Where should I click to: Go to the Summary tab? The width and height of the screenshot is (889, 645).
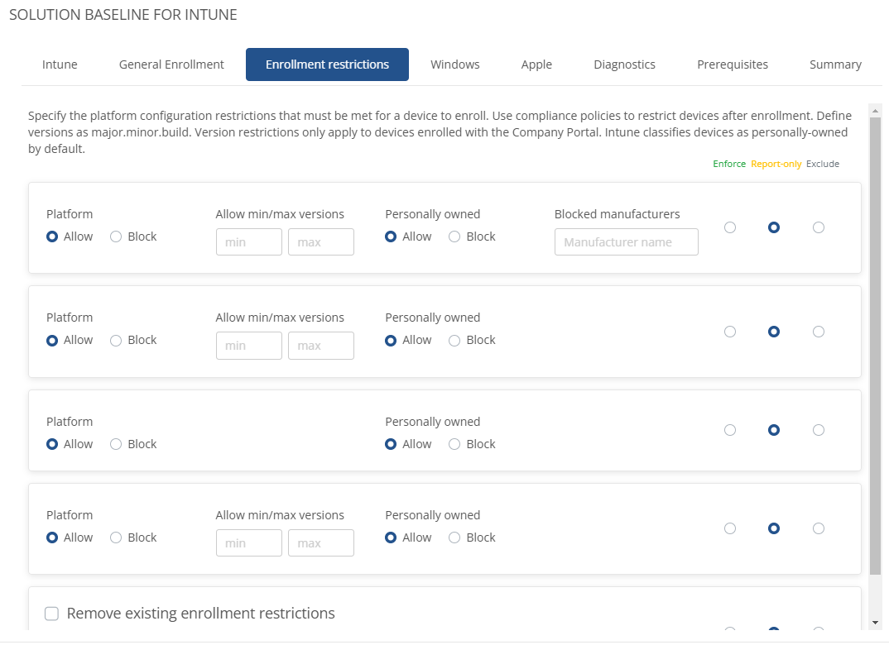pos(835,64)
